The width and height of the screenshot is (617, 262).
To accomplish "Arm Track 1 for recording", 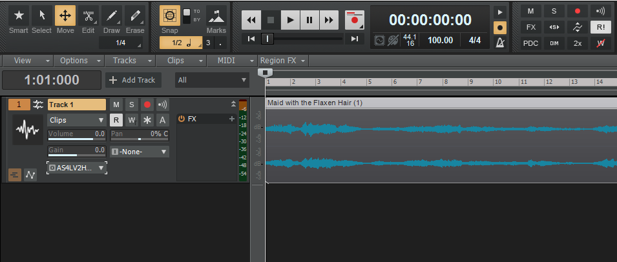I will click(x=147, y=105).
